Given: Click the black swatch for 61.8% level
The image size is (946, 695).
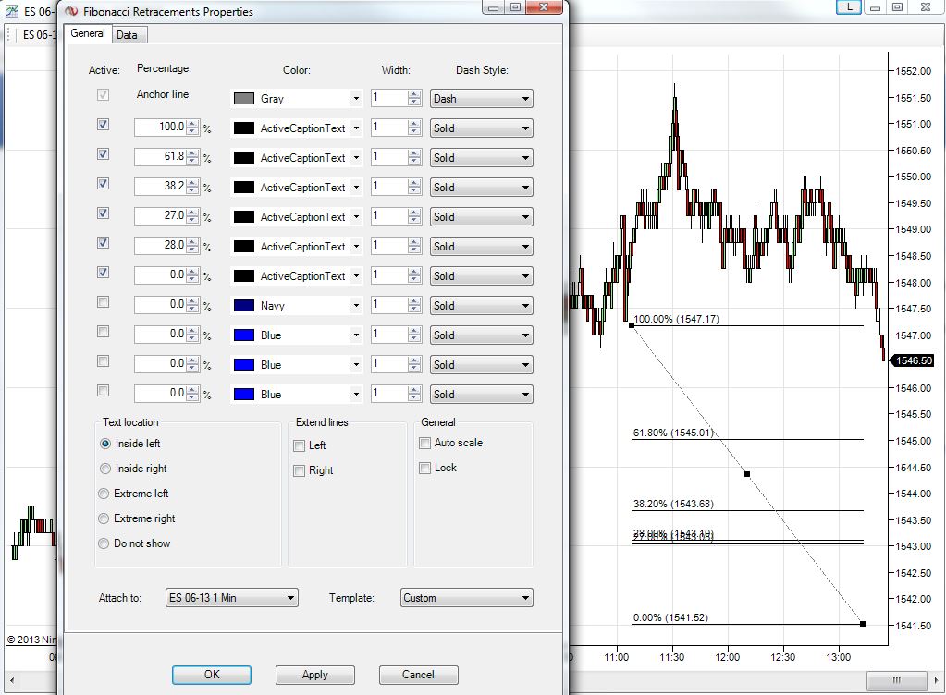Looking at the screenshot, I should click(x=244, y=157).
